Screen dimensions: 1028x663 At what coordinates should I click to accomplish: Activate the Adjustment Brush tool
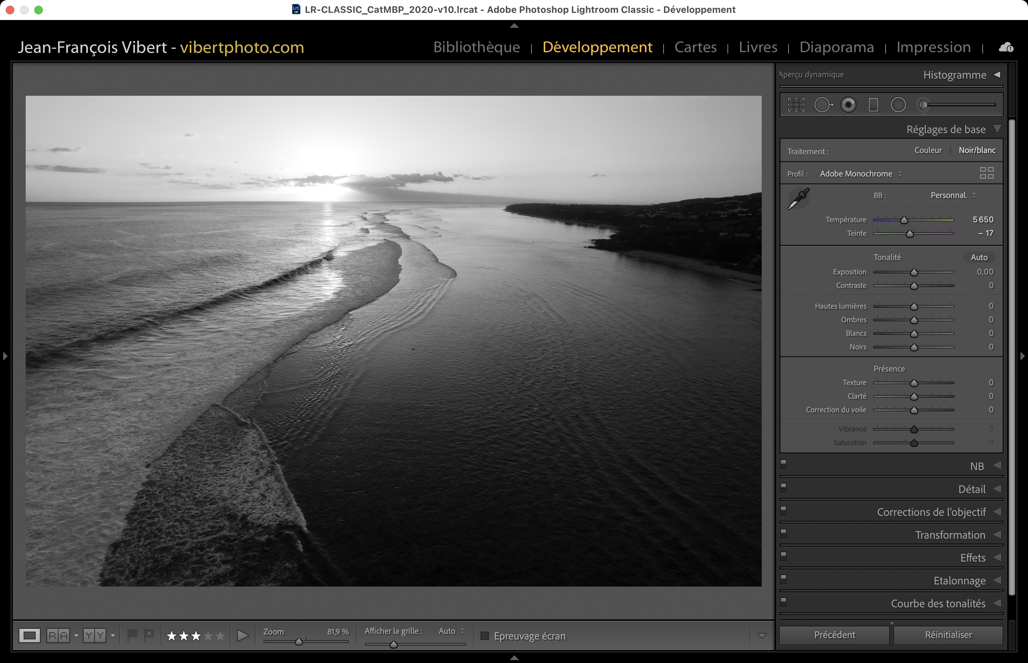[923, 105]
